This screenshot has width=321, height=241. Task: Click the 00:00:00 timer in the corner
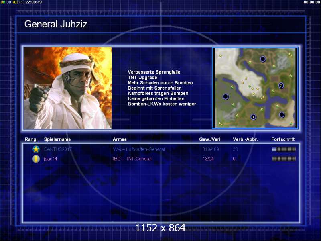tap(312, 2)
